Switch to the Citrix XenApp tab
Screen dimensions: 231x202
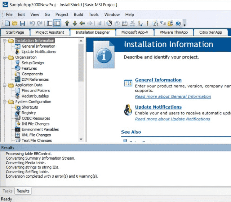pyautogui.click(x=211, y=32)
